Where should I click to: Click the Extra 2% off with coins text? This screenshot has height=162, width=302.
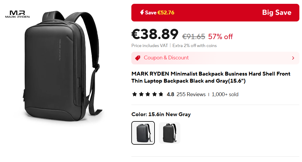194,46
